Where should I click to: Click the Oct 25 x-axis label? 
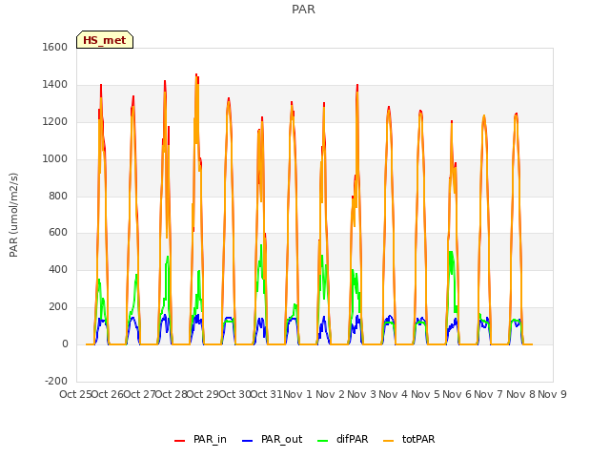(x=75, y=394)
